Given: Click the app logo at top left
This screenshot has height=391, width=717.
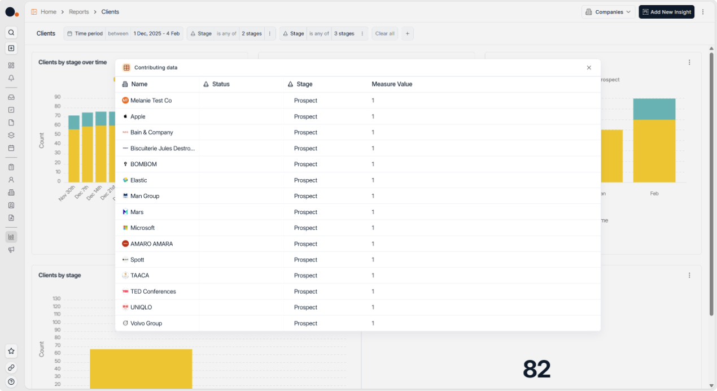Looking at the screenshot, I should (x=12, y=12).
